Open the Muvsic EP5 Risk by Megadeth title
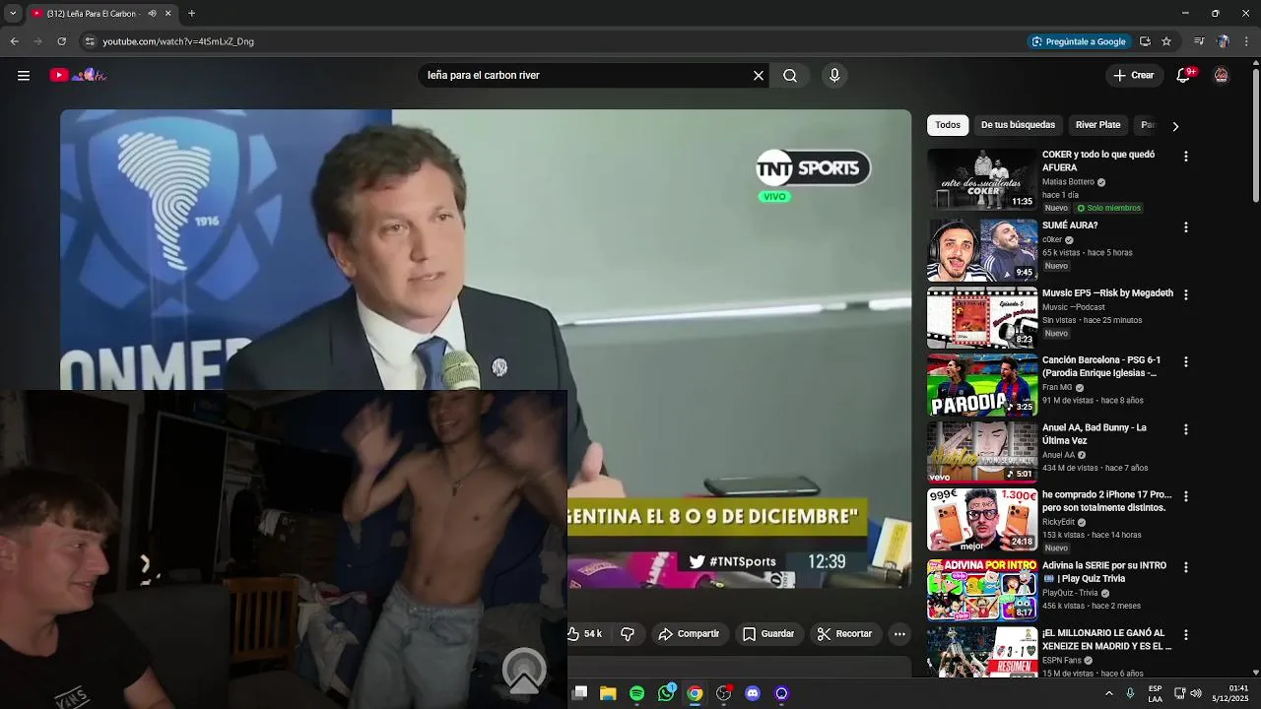Image resolution: width=1261 pixels, height=709 pixels. point(1107,293)
